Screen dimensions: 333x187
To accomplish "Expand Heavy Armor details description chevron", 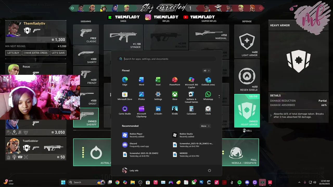I will coord(271,115).
